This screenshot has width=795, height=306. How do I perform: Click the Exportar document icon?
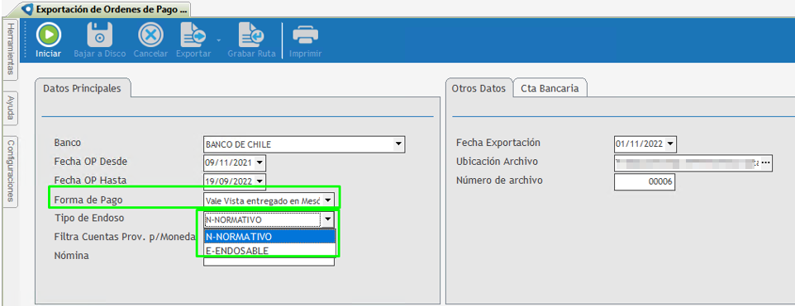click(193, 35)
